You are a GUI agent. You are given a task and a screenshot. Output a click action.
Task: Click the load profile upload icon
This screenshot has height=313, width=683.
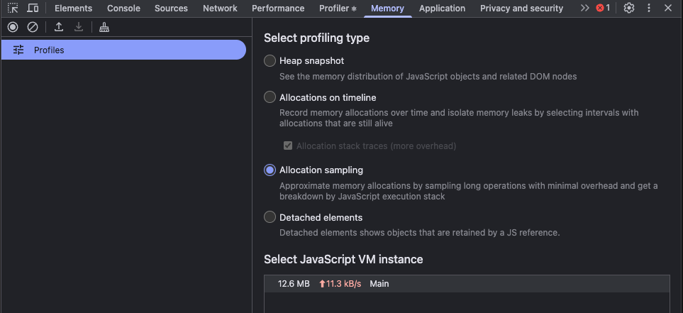click(x=59, y=27)
